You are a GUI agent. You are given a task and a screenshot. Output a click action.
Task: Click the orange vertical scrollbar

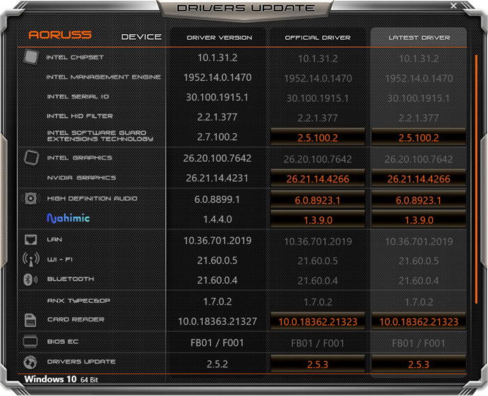pyautogui.click(x=476, y=179)
